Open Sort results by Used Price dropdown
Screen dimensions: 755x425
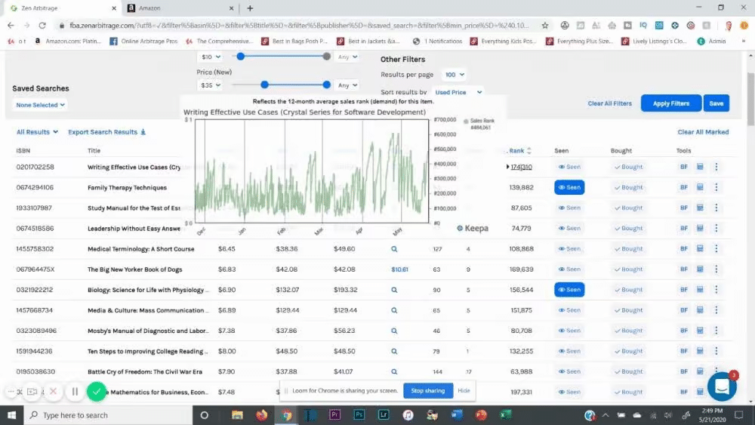coord(458,92)
